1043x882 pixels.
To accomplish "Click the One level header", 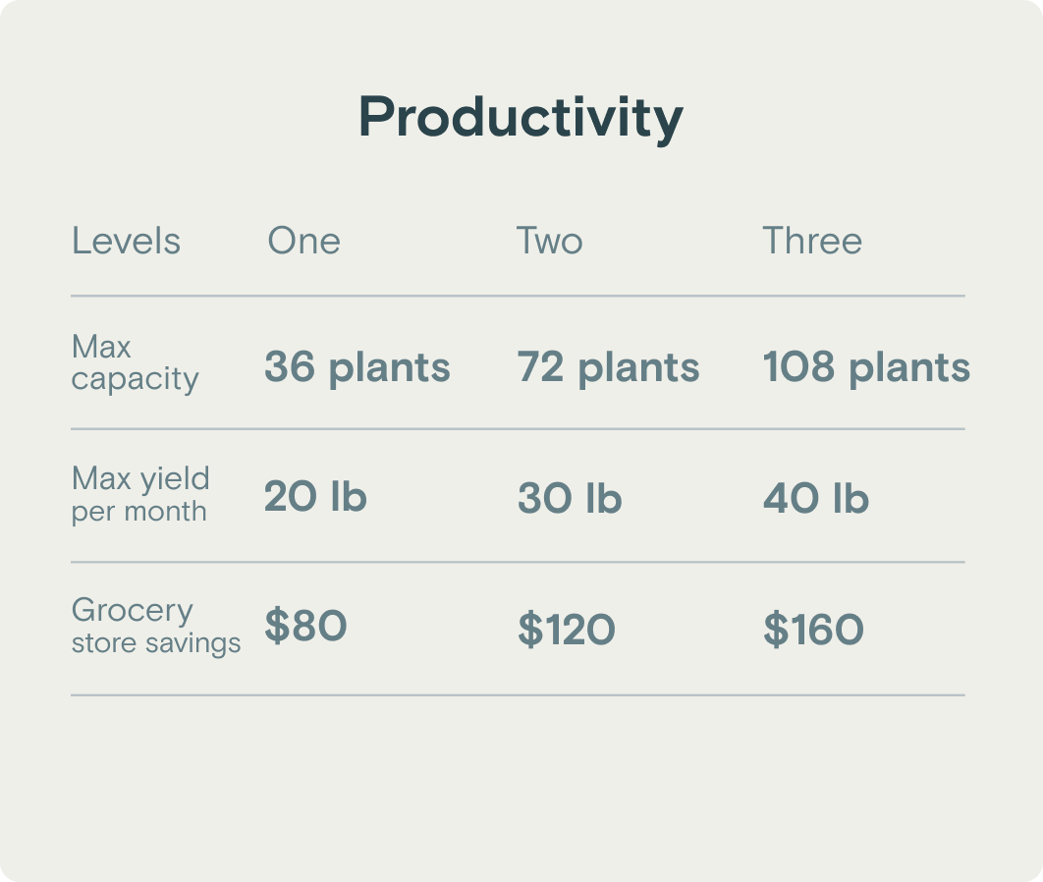I will pos(303,242).
